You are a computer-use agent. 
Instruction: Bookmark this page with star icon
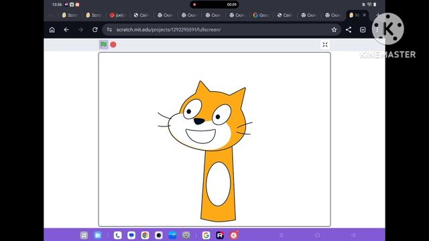[x=334, y=29]
